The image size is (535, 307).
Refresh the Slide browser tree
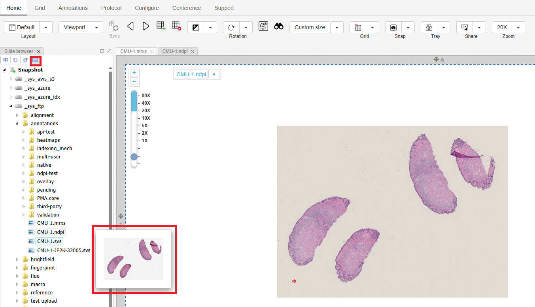(15, 60)
